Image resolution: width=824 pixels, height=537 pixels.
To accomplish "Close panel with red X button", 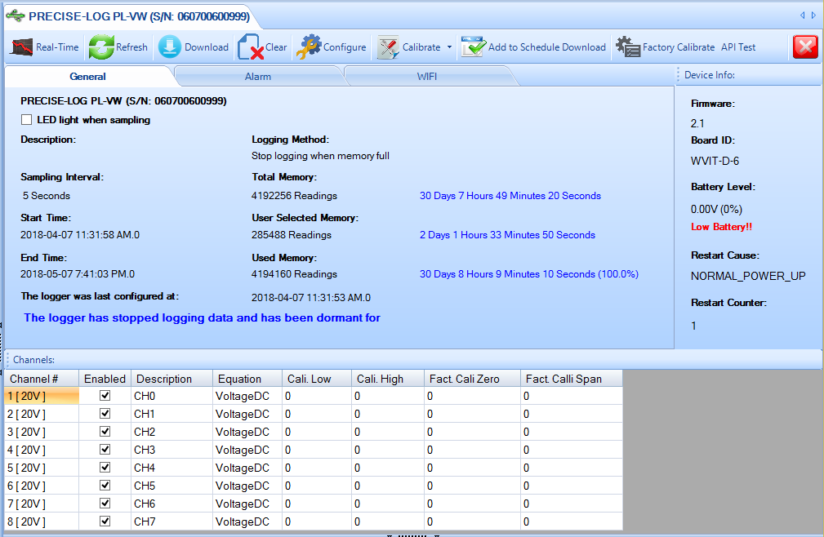I will click(804, 47).
